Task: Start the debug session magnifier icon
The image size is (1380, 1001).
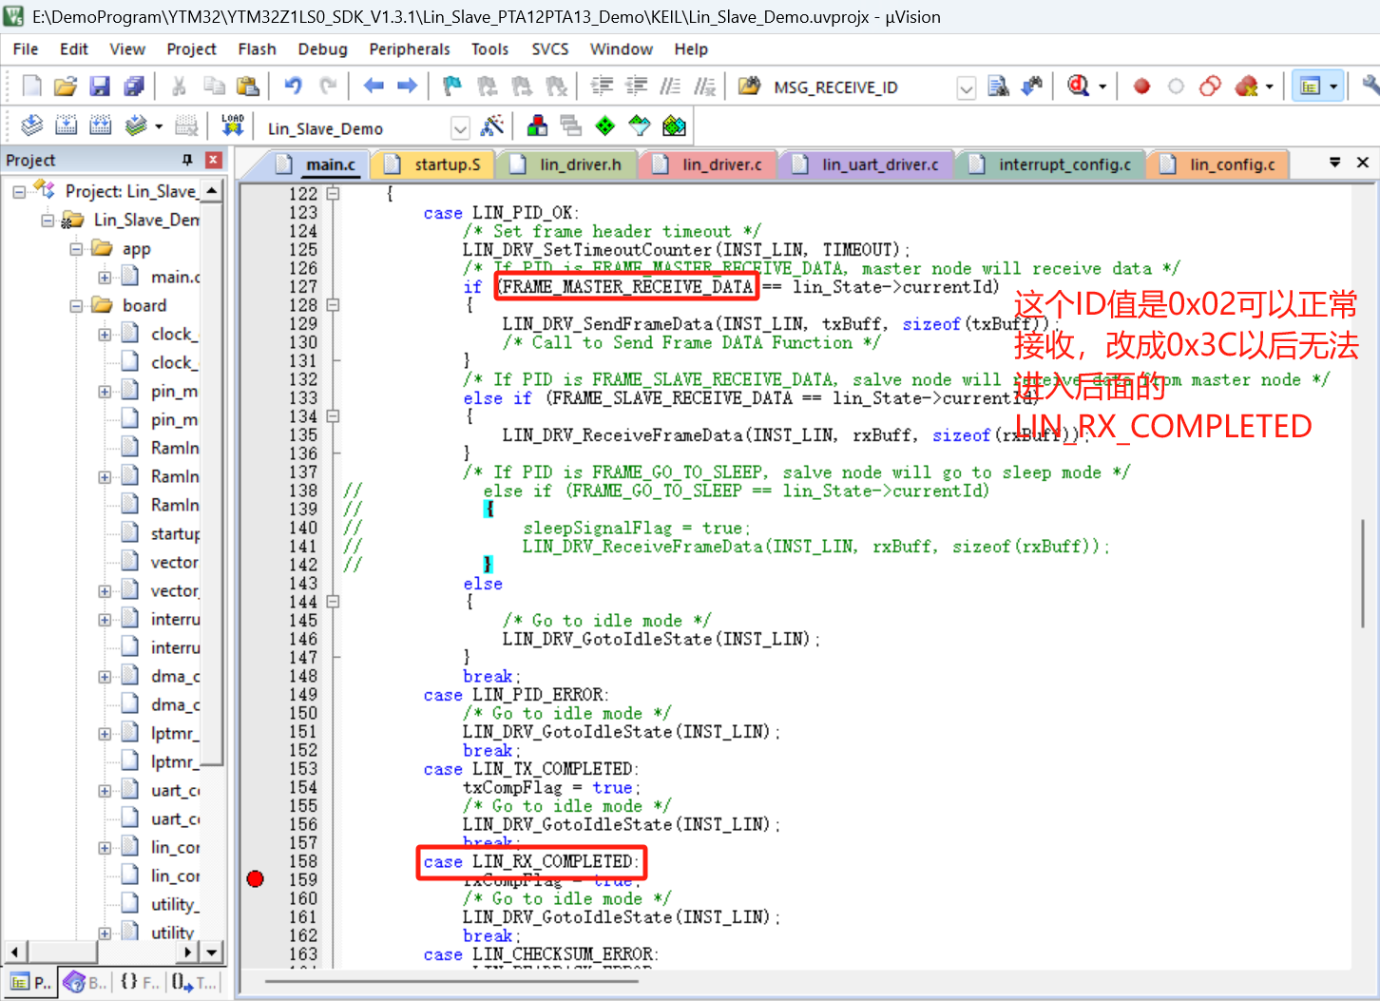Action: click(x=1078, y=87)
